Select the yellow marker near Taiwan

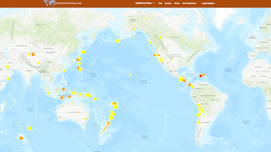64,71
